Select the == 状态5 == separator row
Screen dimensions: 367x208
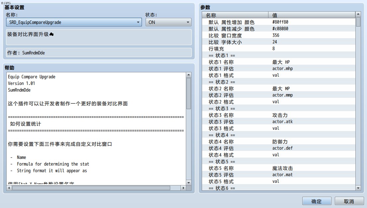click(x=278, y=162)
